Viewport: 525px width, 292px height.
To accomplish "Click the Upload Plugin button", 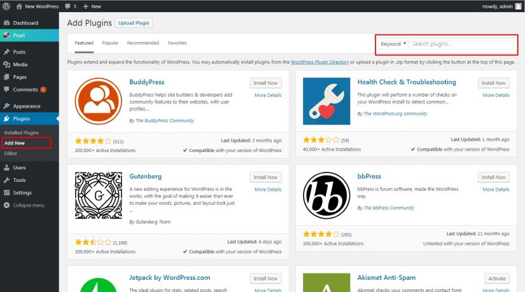I will [x=134, y=23].
